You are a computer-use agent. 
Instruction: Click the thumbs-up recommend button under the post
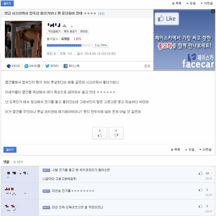[100, 133]
